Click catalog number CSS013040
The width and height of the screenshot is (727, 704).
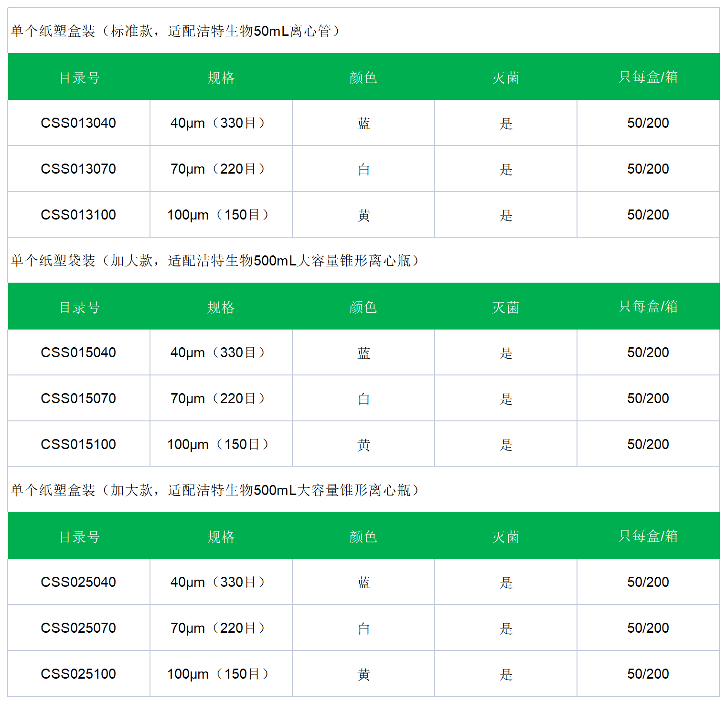pos(78,123)
